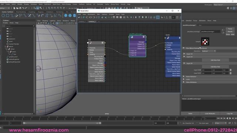Collapse Plus Minus Average Attributes section
The image size is (237, 133).
[x=184, y=48]
